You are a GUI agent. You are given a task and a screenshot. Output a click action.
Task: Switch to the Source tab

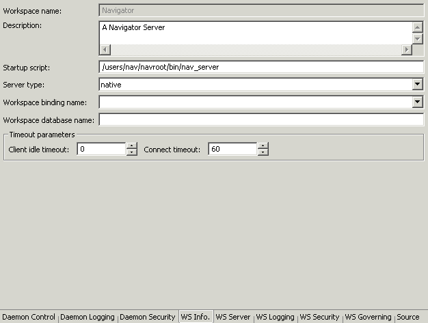coord(408,317)
